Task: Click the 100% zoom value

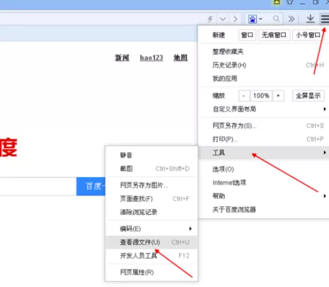Action: tap(261, 96)
